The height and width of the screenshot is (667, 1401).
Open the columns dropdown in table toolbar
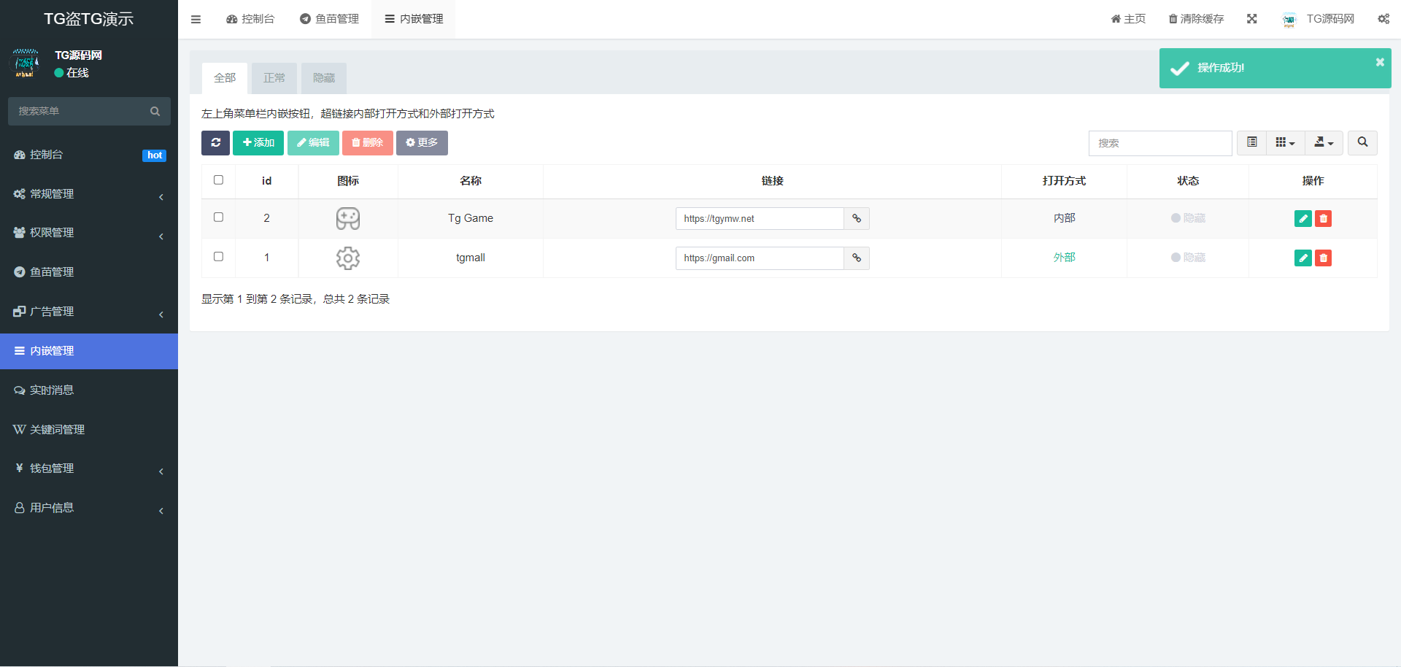coord(1285,143)
